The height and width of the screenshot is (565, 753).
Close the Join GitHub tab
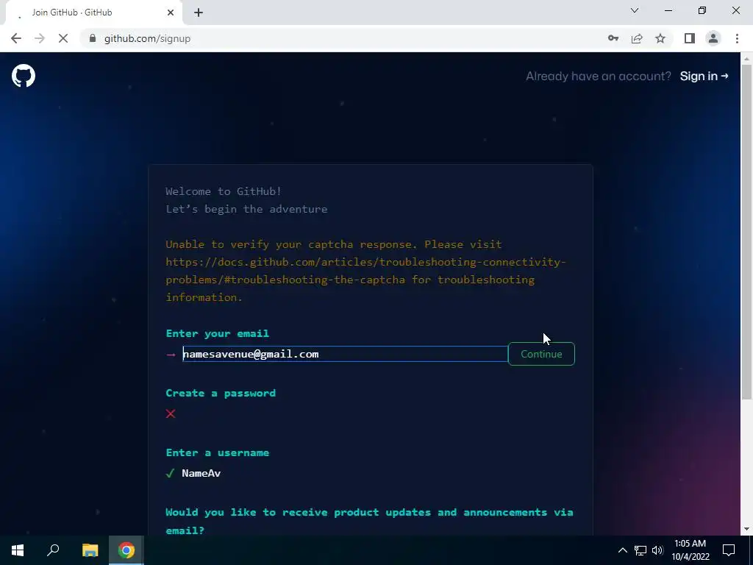pyautogui.click(x=171, y=13)
